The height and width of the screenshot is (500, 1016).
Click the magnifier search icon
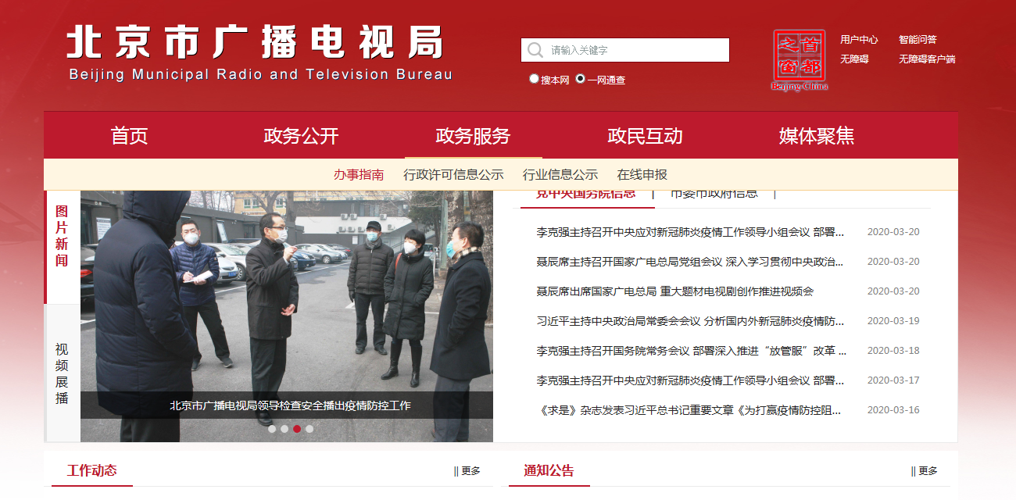(x=535, y=50)
